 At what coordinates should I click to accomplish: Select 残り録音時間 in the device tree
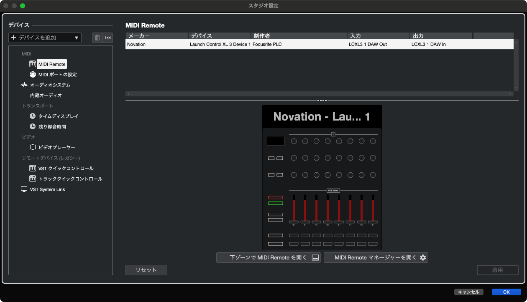coord(52,127)
